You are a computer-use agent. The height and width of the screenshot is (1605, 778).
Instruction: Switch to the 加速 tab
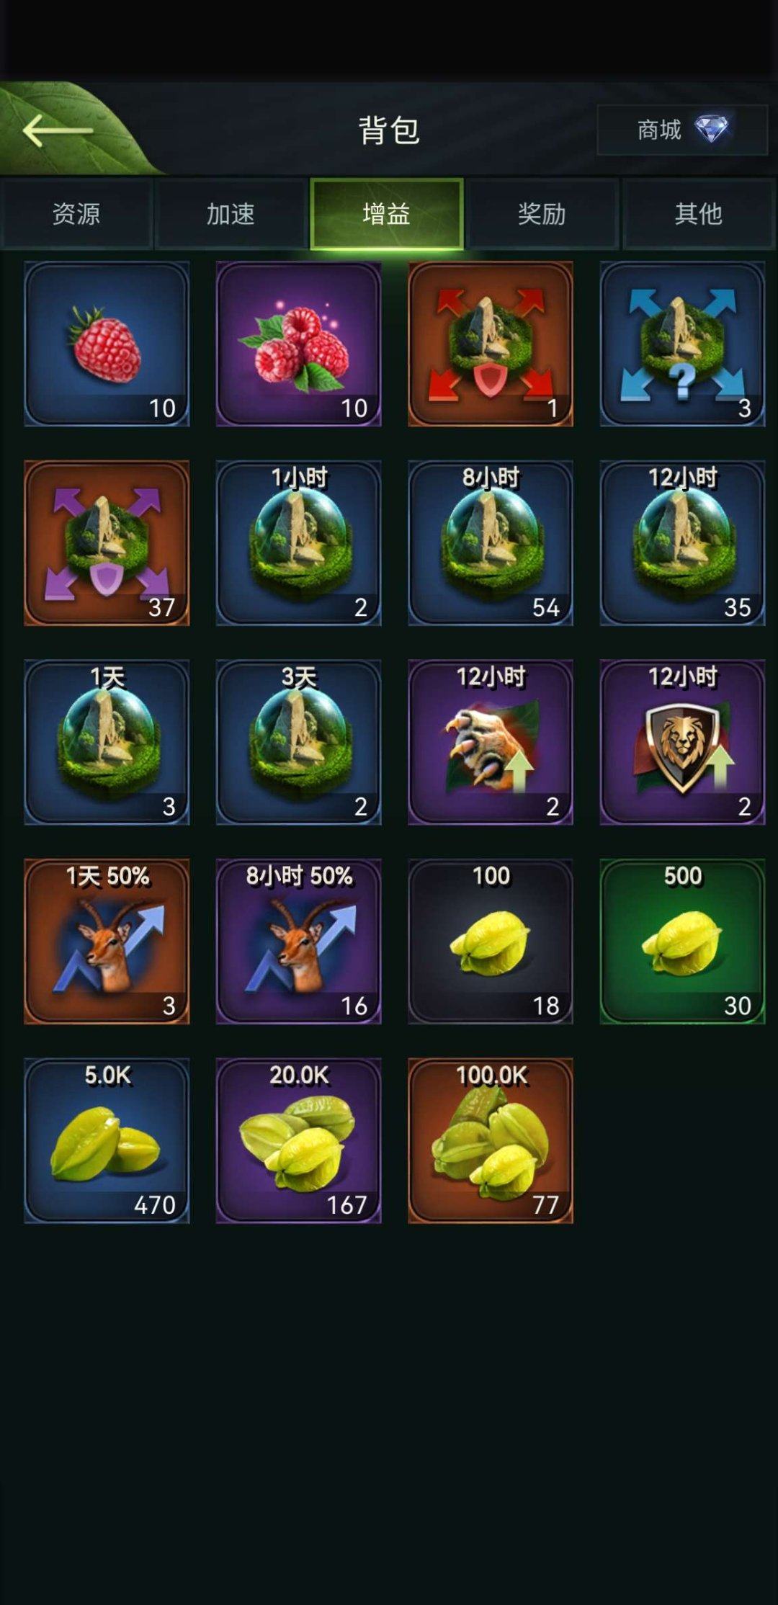(231, 214)
